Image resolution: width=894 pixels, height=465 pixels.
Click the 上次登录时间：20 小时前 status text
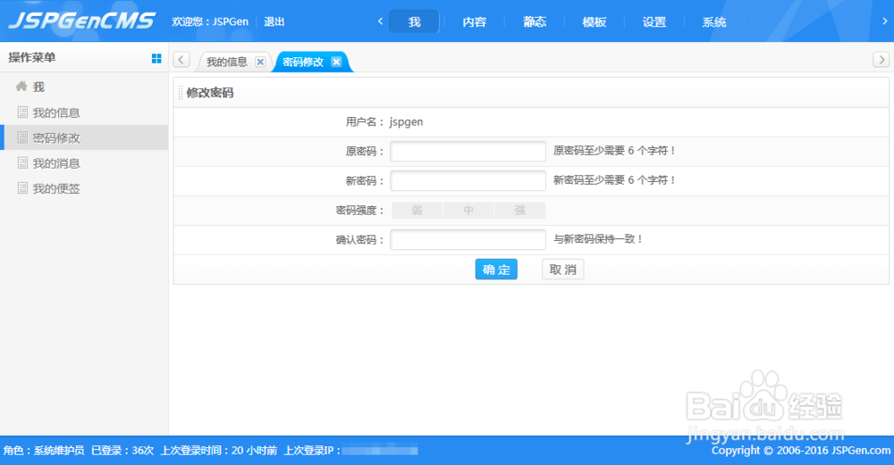point(219,450)
